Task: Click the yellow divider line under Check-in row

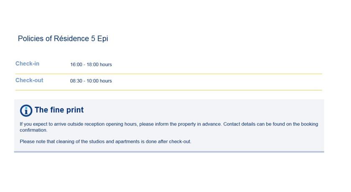Action: coord(168,73)
